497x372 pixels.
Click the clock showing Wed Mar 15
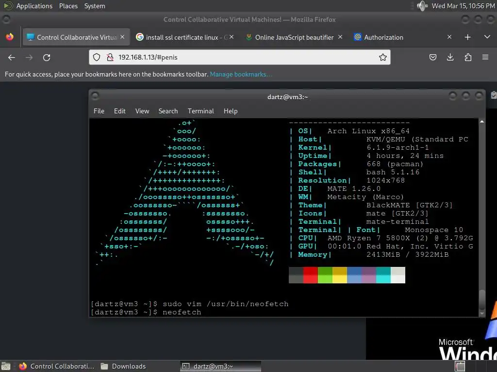(463, 6)
